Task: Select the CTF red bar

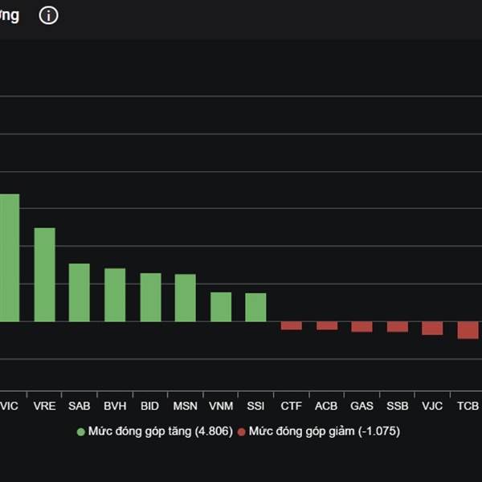Action: 291,325
